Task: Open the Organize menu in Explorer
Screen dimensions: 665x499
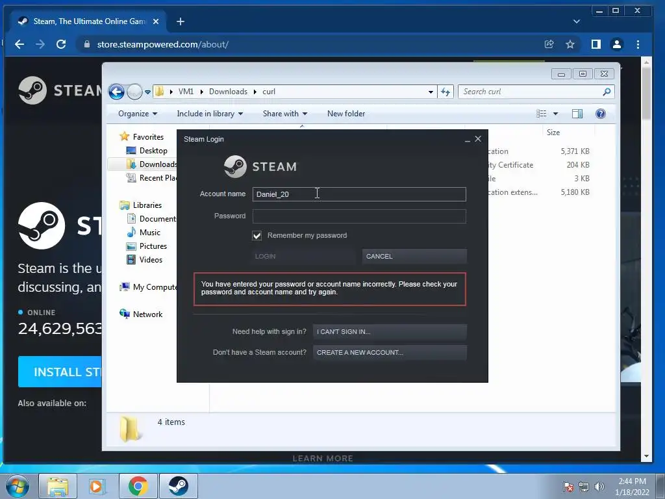Action: click(138, 114)
